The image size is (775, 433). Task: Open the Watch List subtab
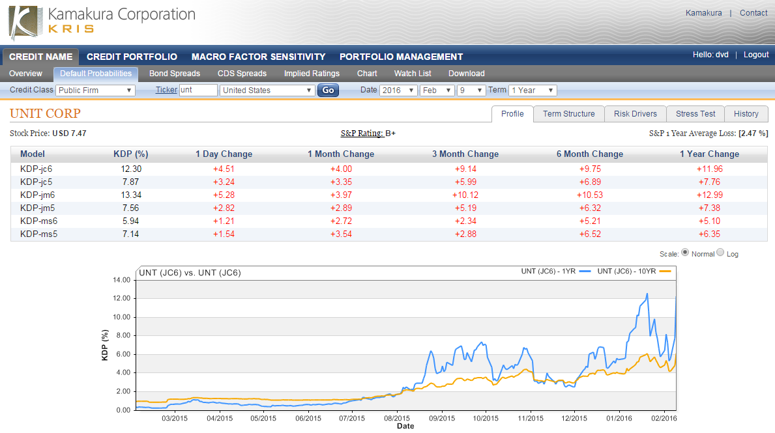[x=413, y=74]
